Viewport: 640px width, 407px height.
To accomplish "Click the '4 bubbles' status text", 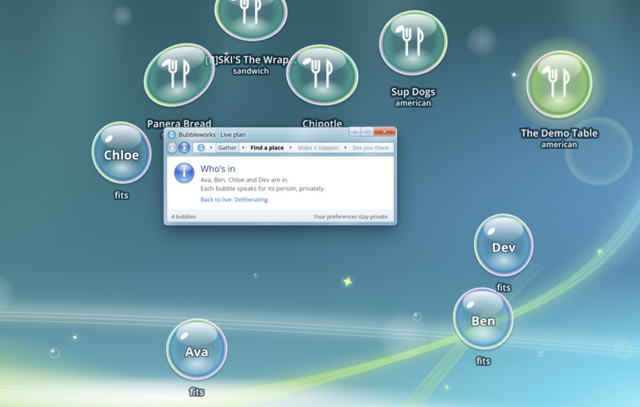I will (183, 217).
